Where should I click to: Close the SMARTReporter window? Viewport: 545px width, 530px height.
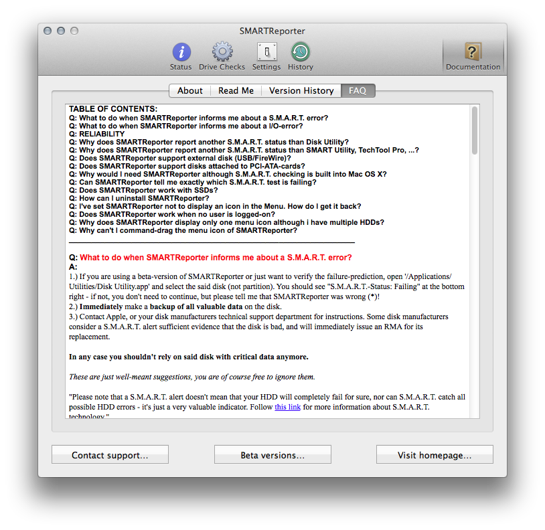click(48, 31)
